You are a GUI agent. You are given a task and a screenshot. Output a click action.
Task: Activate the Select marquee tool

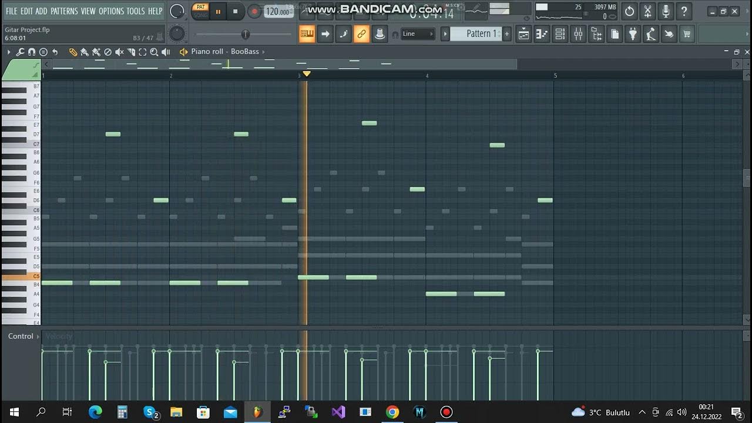click(142, 52)
